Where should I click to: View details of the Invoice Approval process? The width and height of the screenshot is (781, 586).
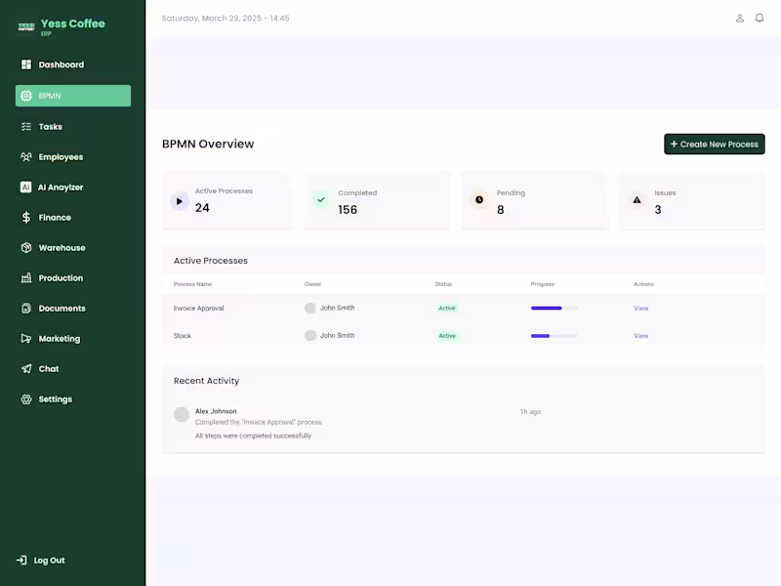pyautogui.click(x=640, y=308)
